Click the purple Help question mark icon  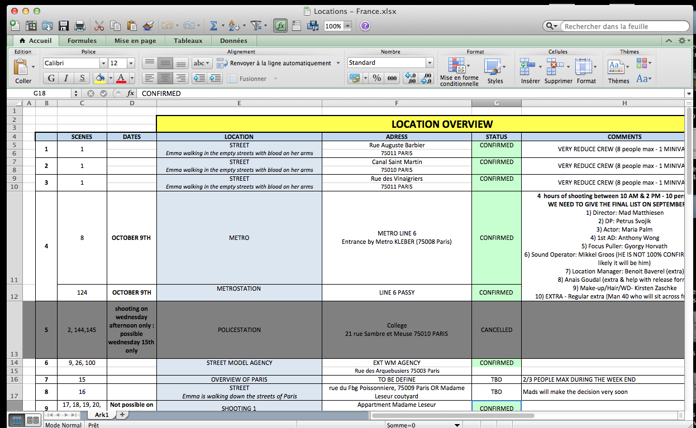365,26
